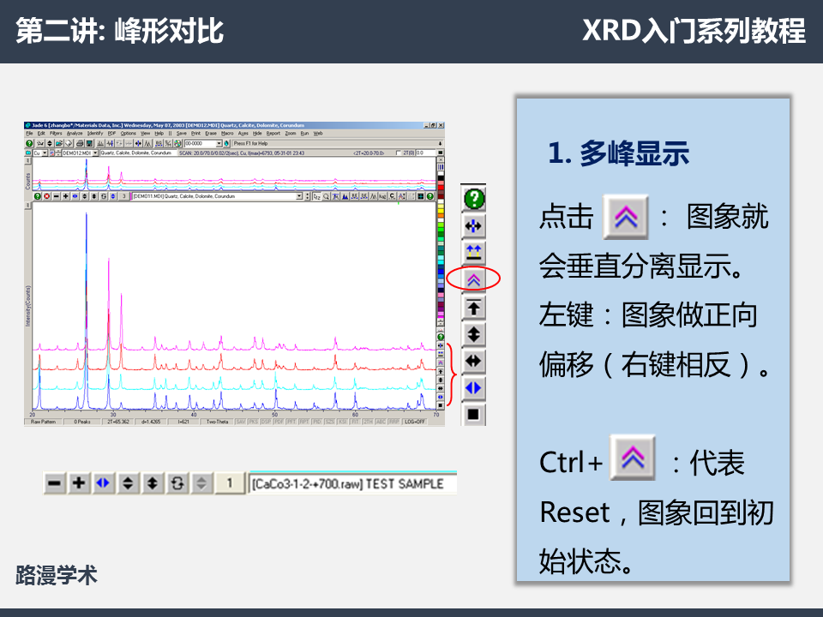This screenshot has width=823, height=617.
Task: Select the blue swatch in the color strip
Action: pyautogui.click(x=441, y=272)
